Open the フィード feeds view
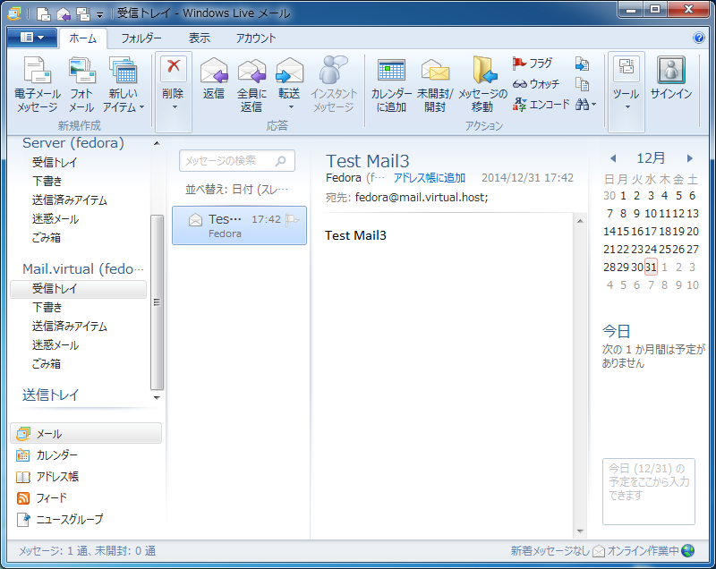 (x=42, y=497)
